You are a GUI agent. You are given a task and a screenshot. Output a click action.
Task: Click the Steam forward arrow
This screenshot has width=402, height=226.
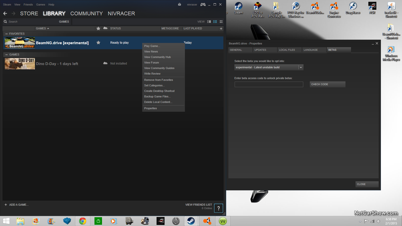pyautogui.click(x=14, y=13)
